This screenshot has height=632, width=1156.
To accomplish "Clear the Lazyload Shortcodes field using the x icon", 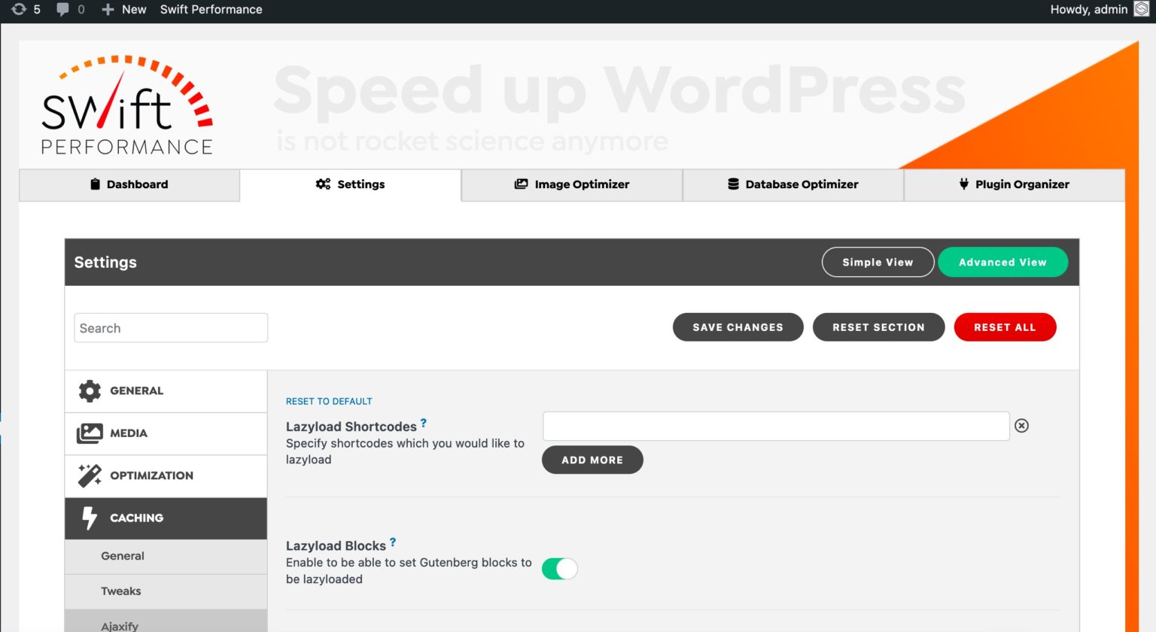I will pyautogui.click(x=1022, y=426).
